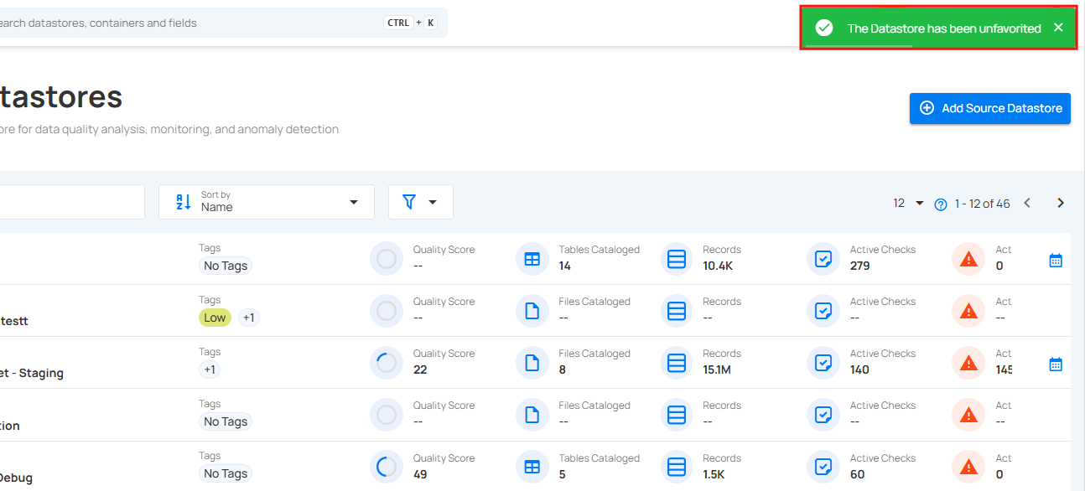
Task: Go to next page arrow
Action: point(1061,203)
